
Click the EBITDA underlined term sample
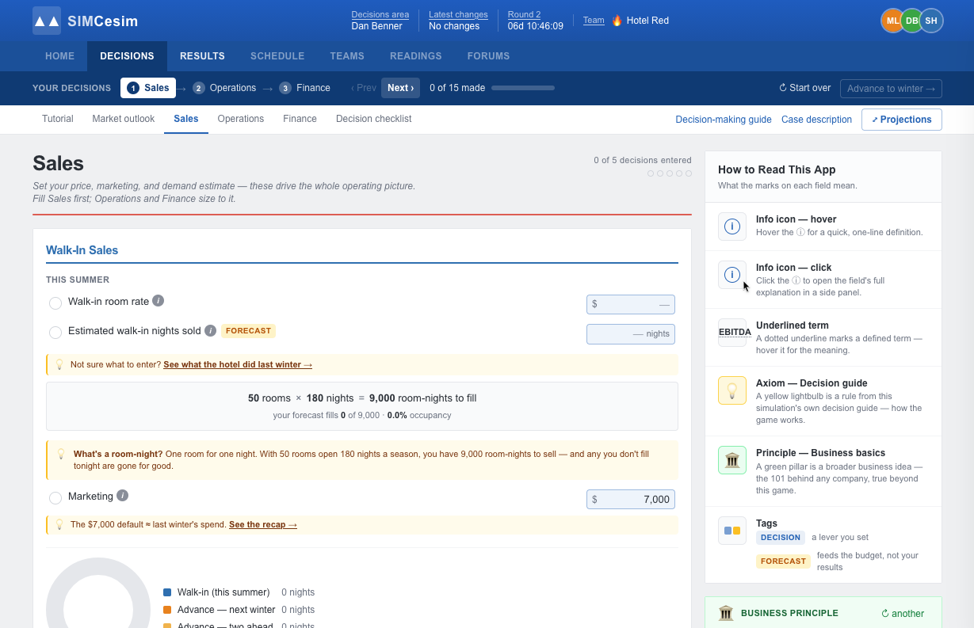tap(735, 333)
